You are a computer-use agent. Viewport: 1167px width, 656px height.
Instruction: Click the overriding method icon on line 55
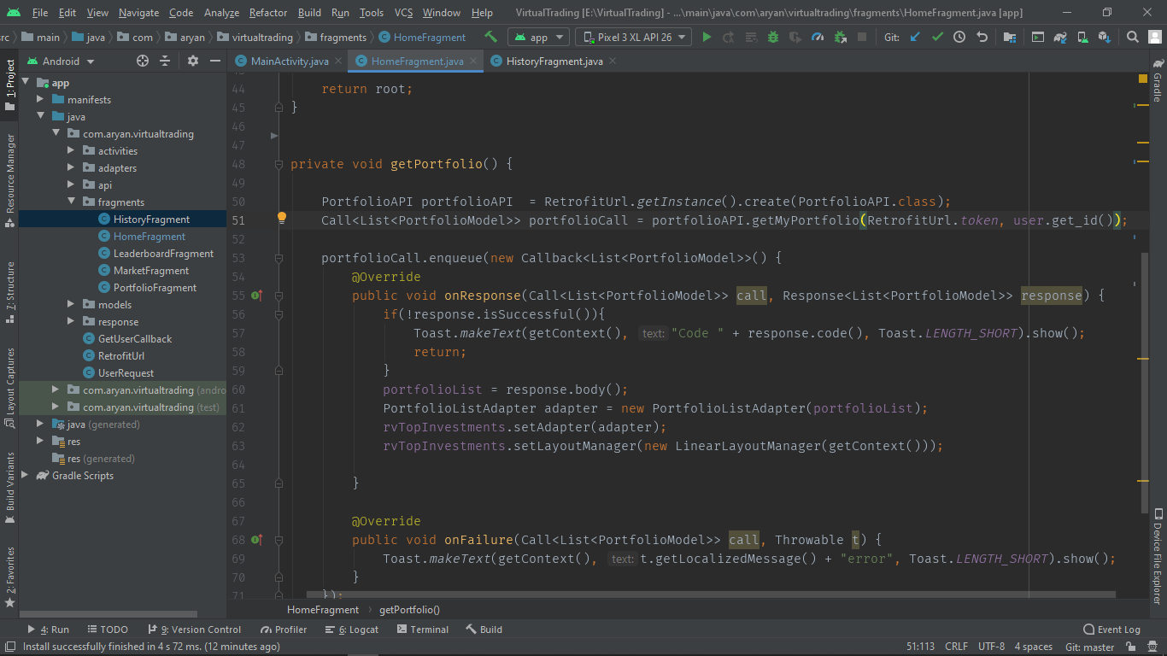[256, 295]
